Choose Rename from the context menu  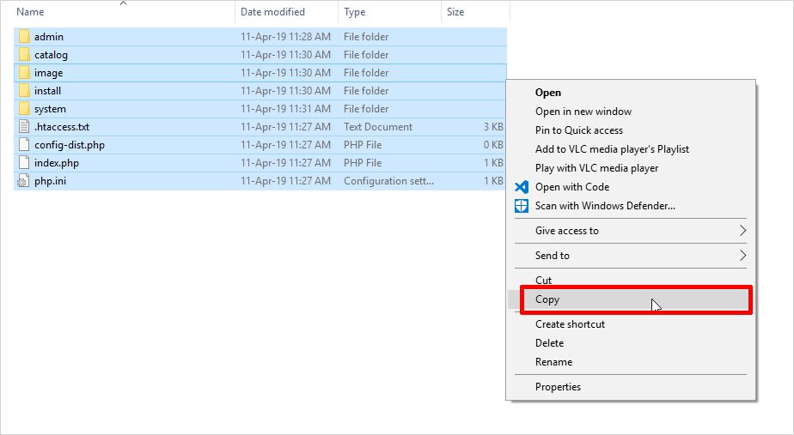tap(553, 362)
